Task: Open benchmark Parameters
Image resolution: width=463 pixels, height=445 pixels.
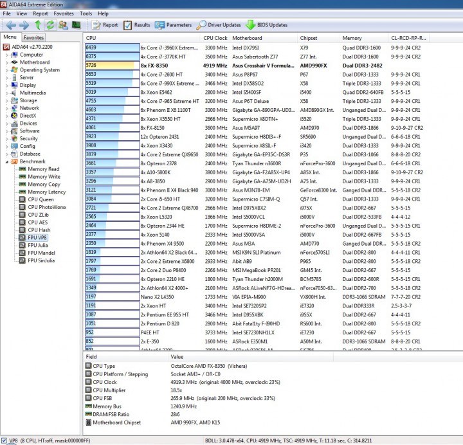Action: (174, 25)
